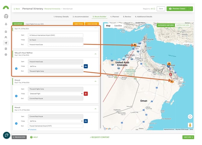Open the 2. Accommodation tab

coord(80,17)
